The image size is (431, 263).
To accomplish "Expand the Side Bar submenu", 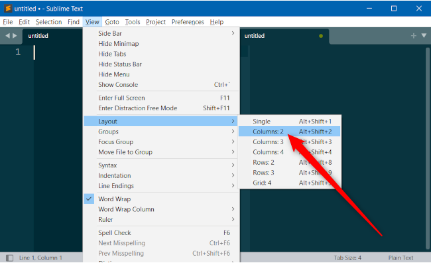I will [x=161, y=33].
